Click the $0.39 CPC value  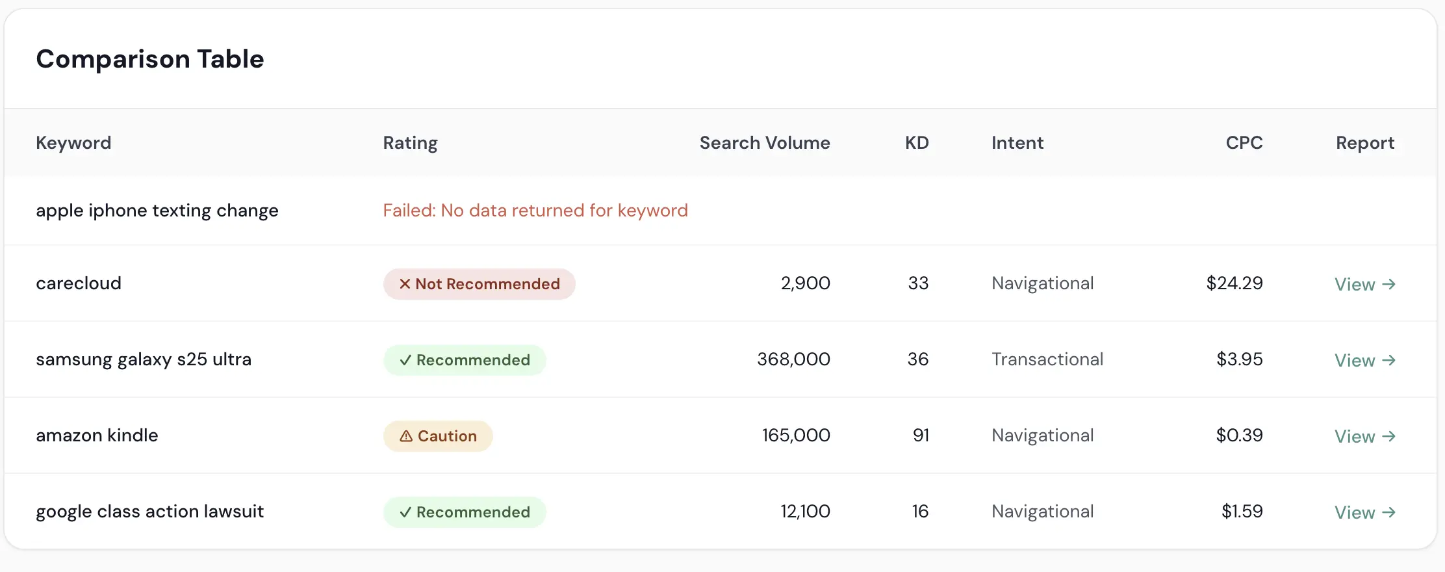[1240, 435]
